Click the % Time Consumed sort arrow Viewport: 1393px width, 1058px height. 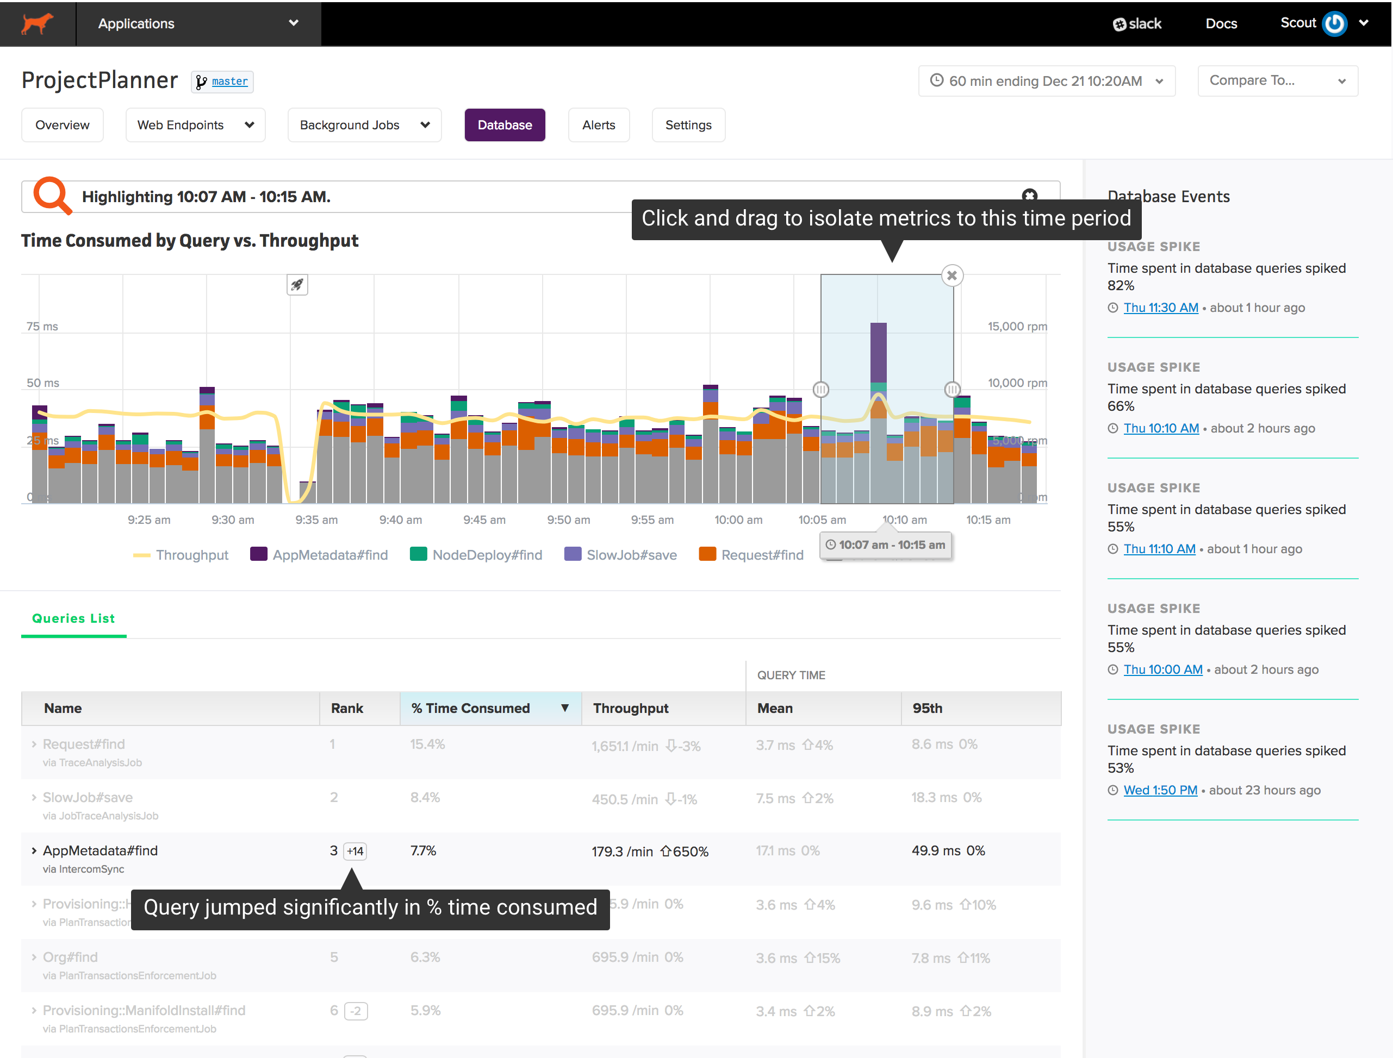[565, 708]
